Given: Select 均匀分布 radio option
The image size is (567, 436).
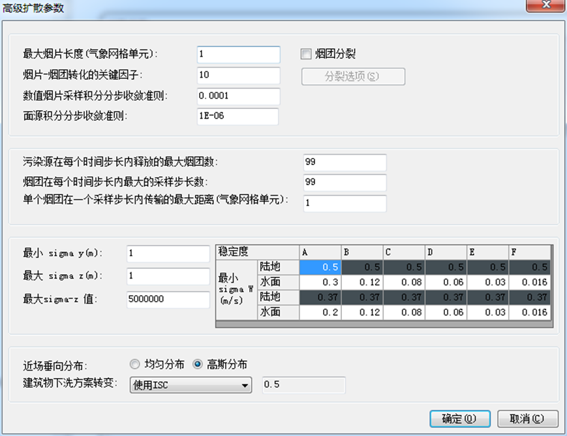Looking at the screenshot, I should click(x=135, y=364).
